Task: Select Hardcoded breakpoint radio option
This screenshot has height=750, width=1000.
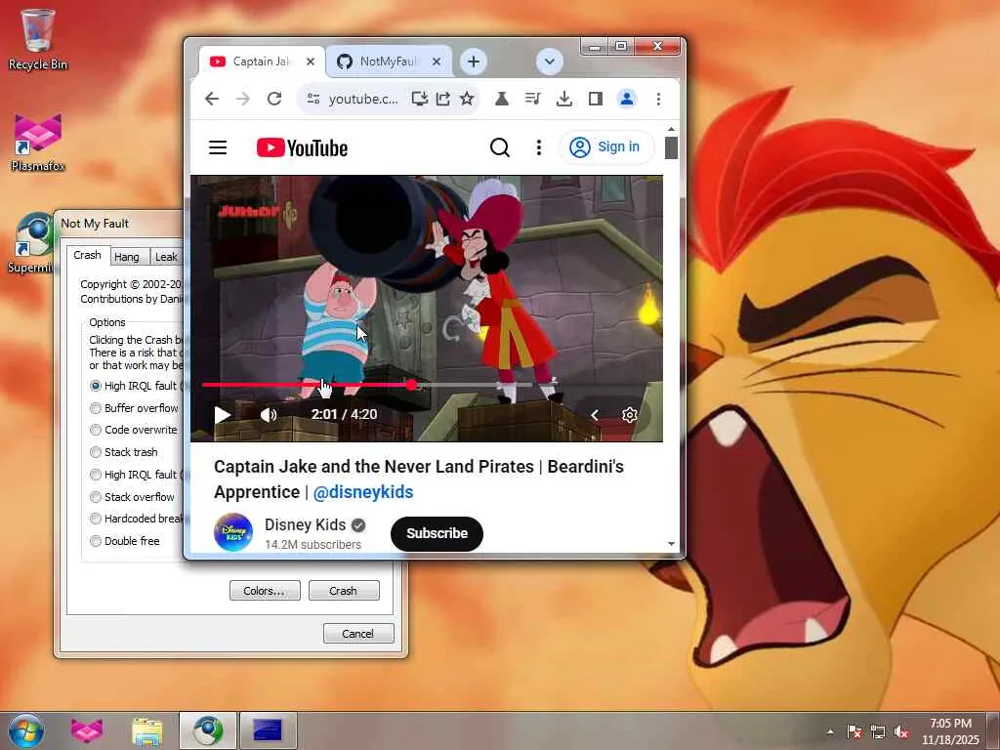Action: click(x=137, y=519)
